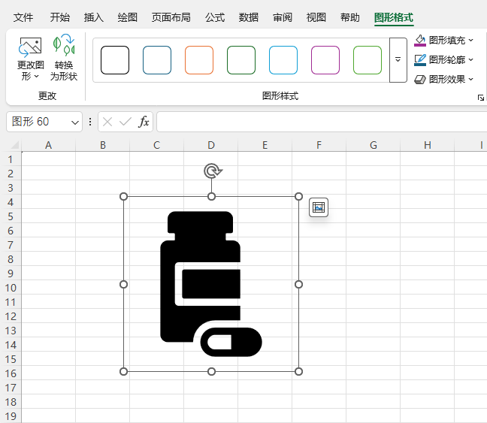Switch to the 插入 ribbon tab
Image resolution: width=487 pixels, height=423 pixels.
[94, 17]
